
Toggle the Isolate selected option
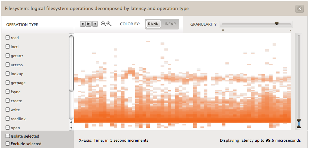point(8,136)
